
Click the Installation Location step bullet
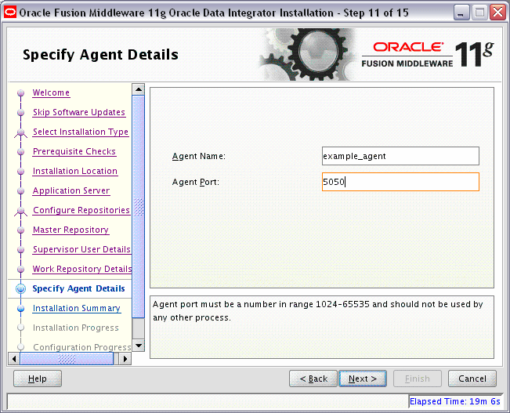coord(21,171)
